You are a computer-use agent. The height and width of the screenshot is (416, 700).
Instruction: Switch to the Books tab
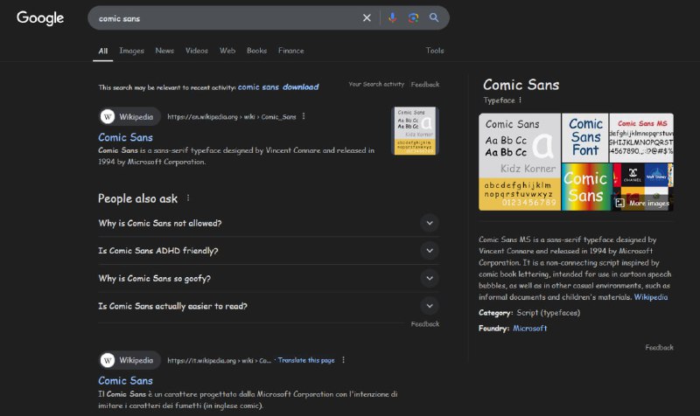[x=256, y=51]
